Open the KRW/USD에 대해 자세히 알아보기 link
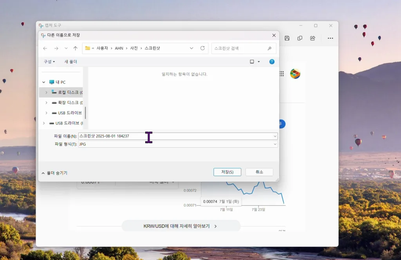401x260 pixels. pos(181,226)
